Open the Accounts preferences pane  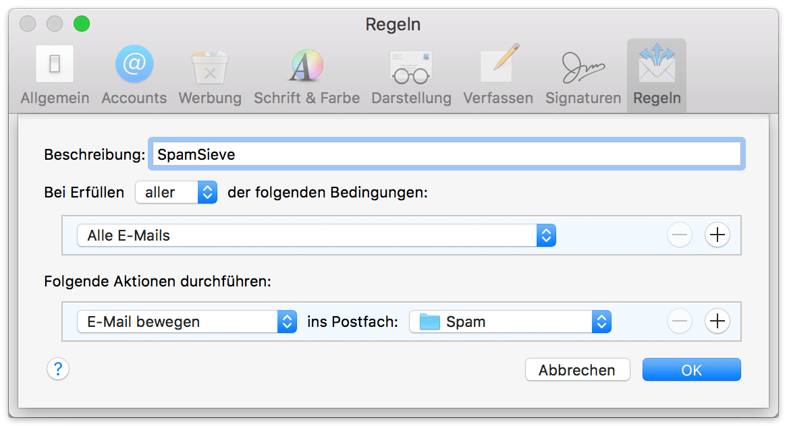[134, 75]
